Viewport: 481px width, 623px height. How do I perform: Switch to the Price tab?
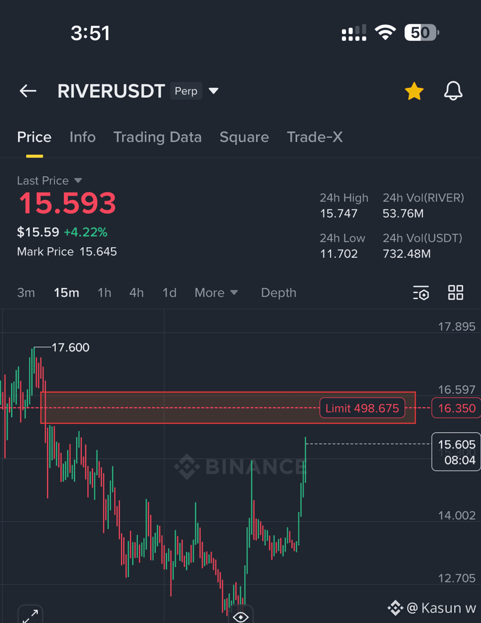(34, 137)
